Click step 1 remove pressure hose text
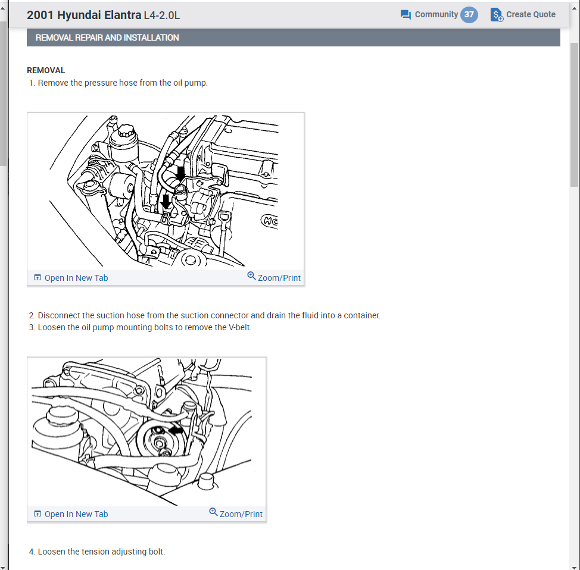Screen dimensions: 580x570 [119, 83]
